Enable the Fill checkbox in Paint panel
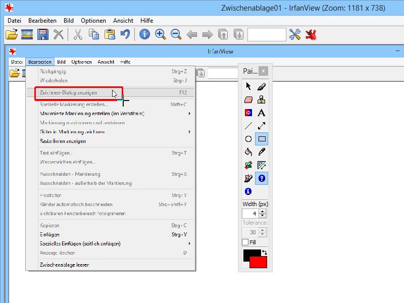 click(x=245, y=242)
